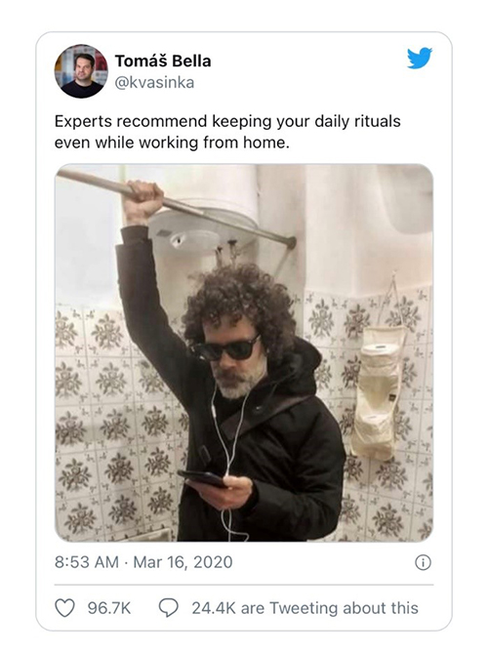Like the tweet with the heart icon

coord(64,608)
